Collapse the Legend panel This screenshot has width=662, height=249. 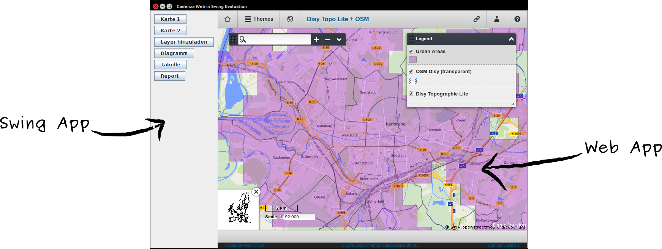(x=511, y=39)
